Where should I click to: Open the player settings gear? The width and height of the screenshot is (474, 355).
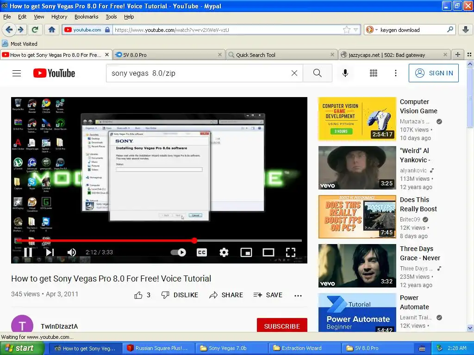click(x=224, y=252)
